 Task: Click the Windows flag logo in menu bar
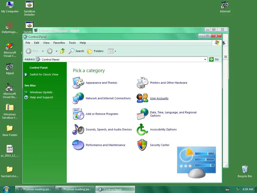(217, 43)
